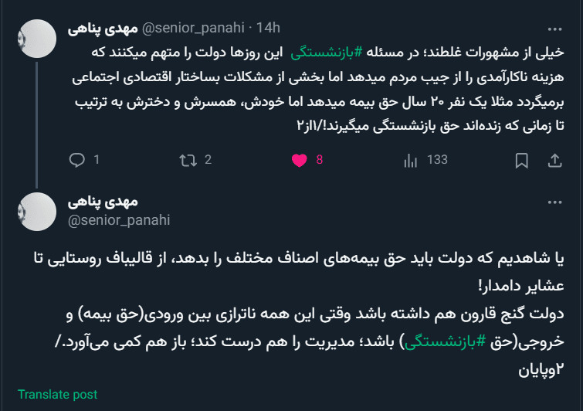This screenshot has width=583, height=411.
Task: Click the #بازنشستگی hashtag in first tweet
Action: pyautogui.click(x=326, y=53)
